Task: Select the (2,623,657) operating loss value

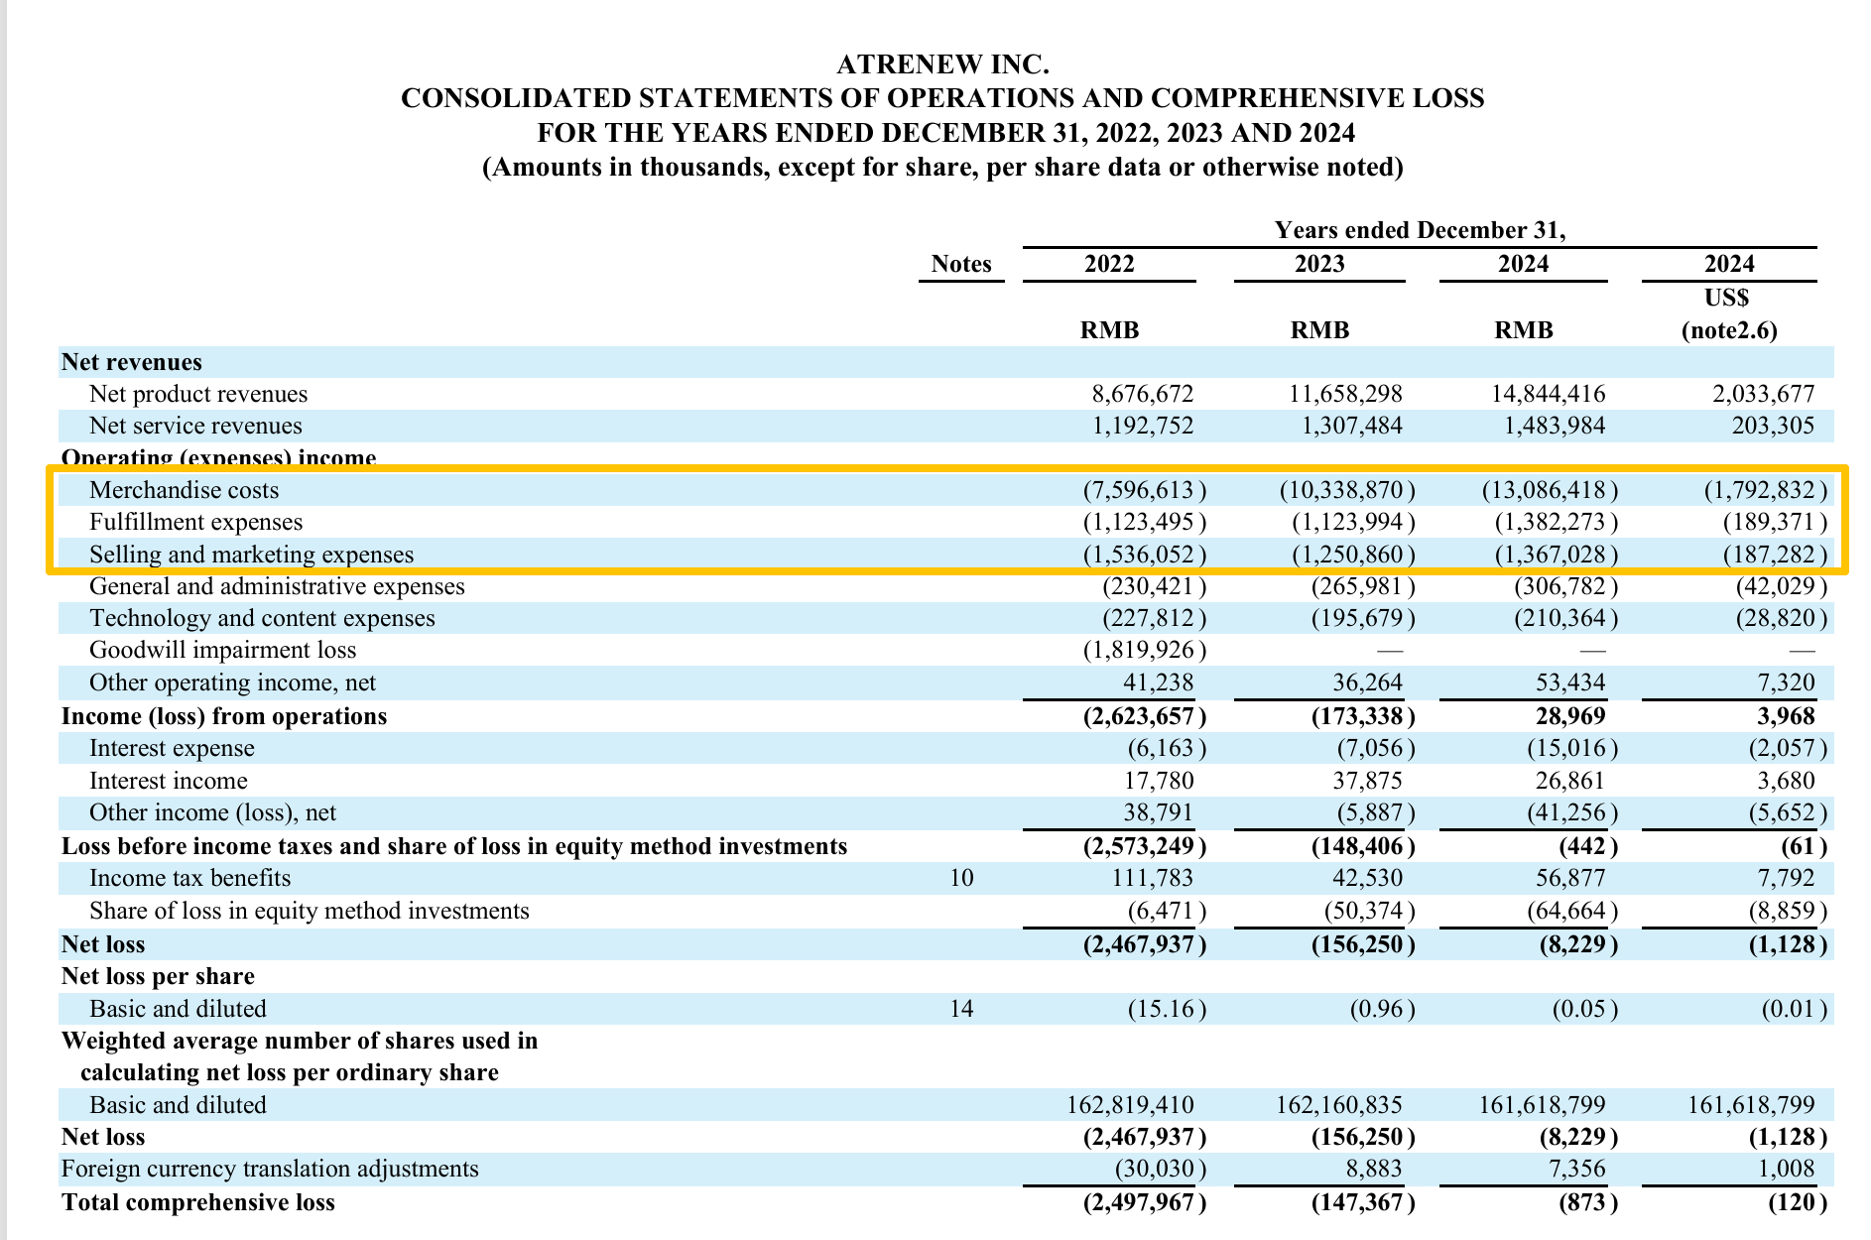Action: pyautogui.click(x=1145, y=716)
